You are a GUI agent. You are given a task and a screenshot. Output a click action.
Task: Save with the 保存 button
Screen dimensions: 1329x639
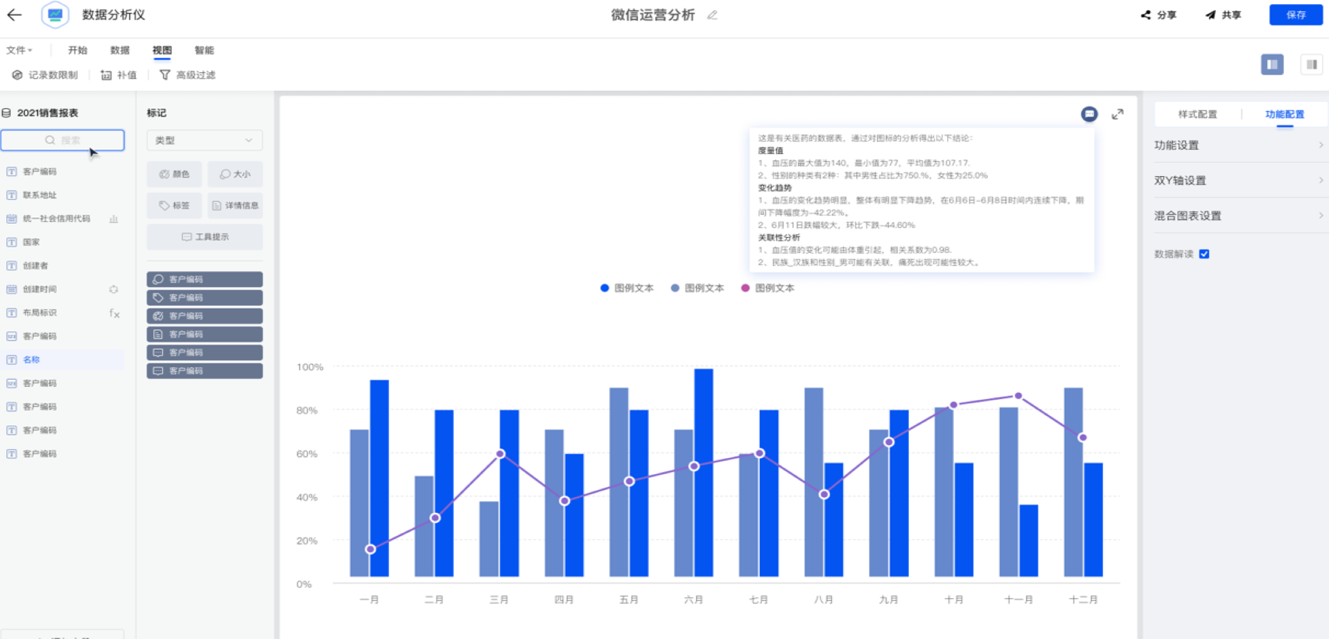pos(1296,15)
